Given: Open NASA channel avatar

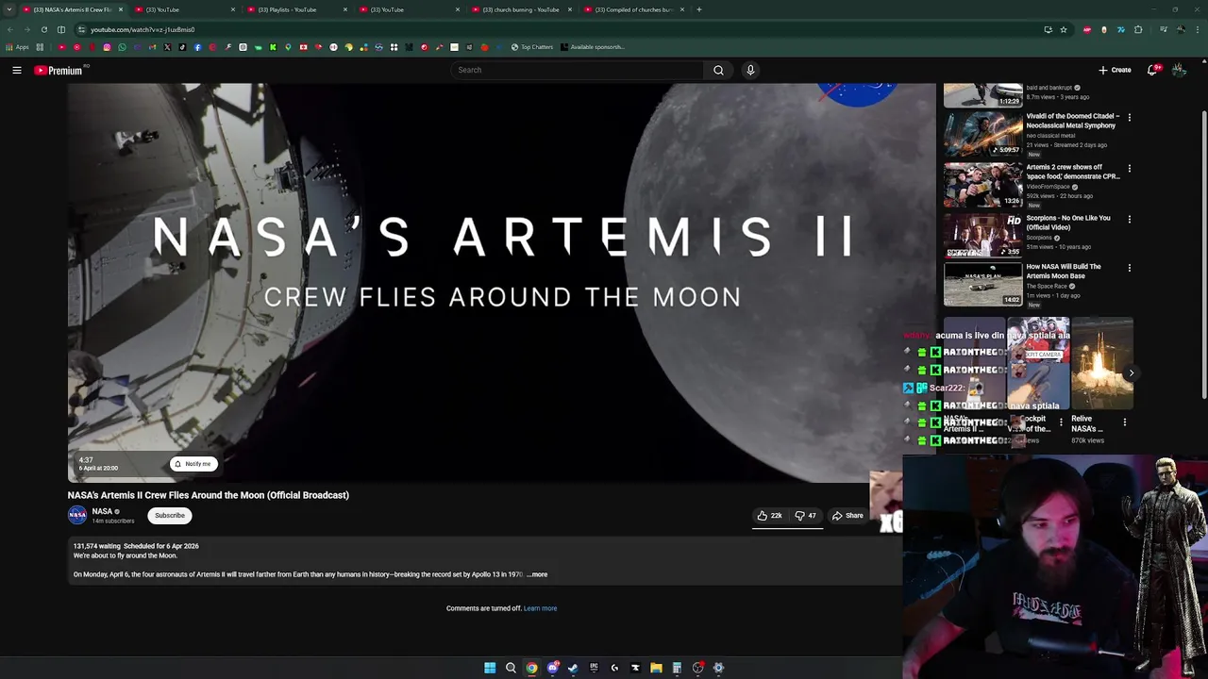Looking at the screenshot, I should click(x=77, y=515).
